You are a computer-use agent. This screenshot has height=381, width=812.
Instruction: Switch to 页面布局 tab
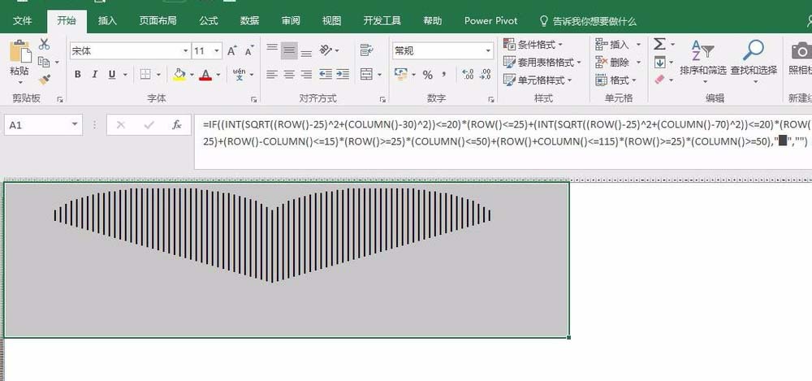[158, 21]
